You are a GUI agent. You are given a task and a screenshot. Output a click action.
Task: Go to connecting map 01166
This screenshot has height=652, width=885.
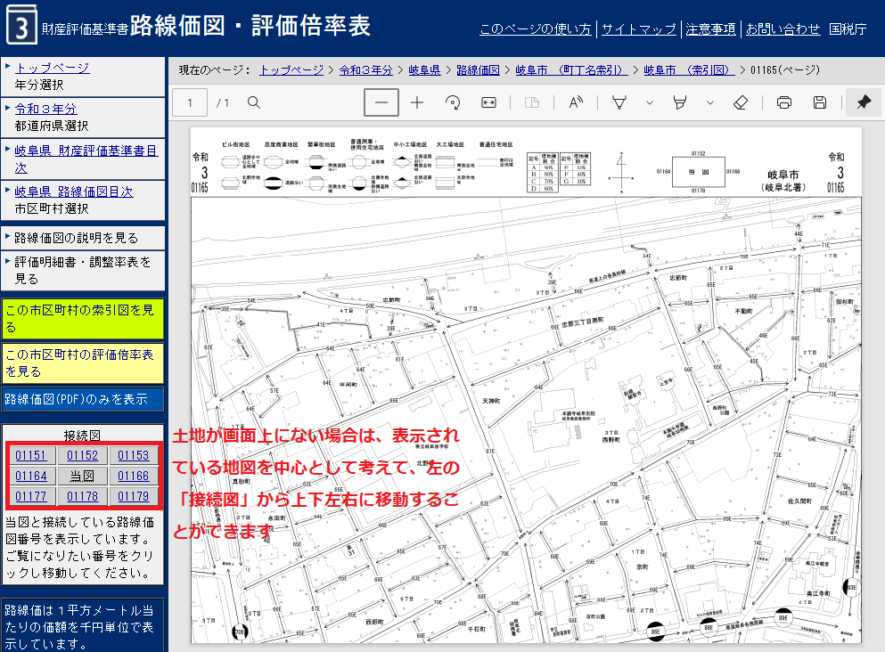[x=133, y=476]
